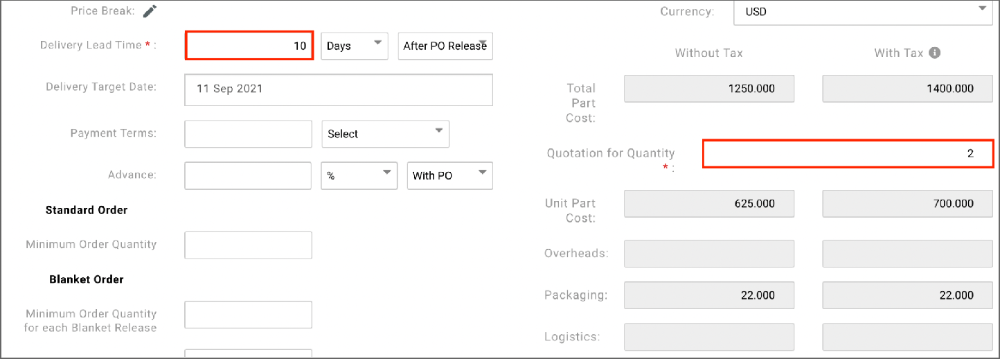
Task: Click Unit Part Cost with tax field
Action: (x=907, y=203)
